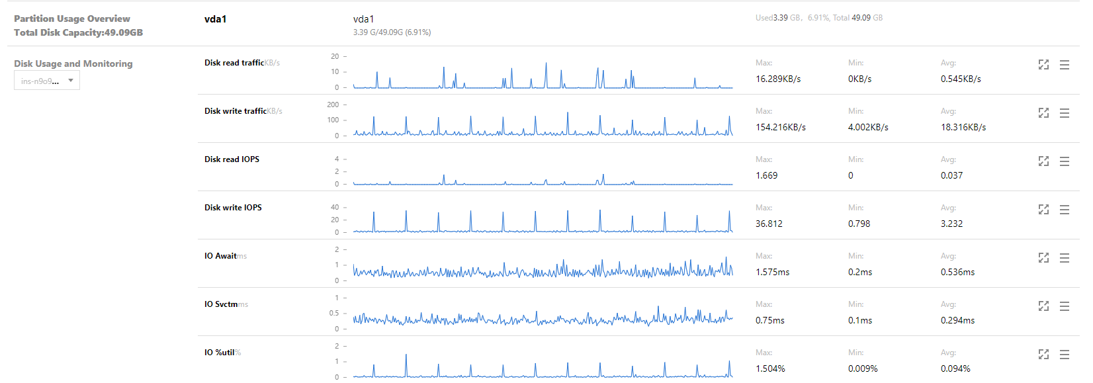Expand the Disk write IOPS chart
This screenshot has width=1093, height=383.
pos(1043,210)
